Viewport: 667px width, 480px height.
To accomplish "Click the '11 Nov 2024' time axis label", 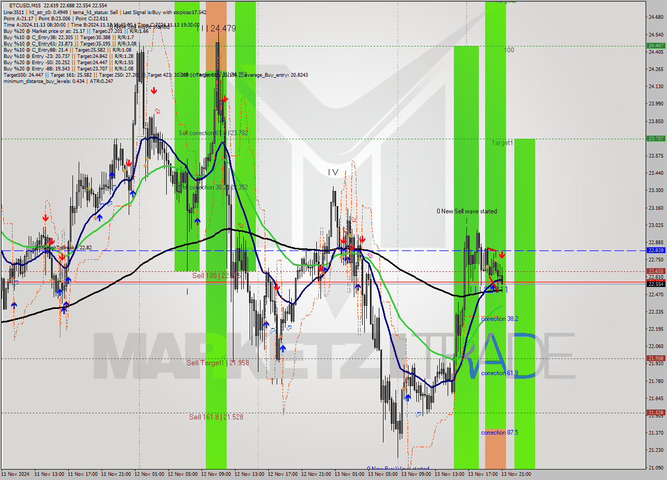I will coord(15,474).
